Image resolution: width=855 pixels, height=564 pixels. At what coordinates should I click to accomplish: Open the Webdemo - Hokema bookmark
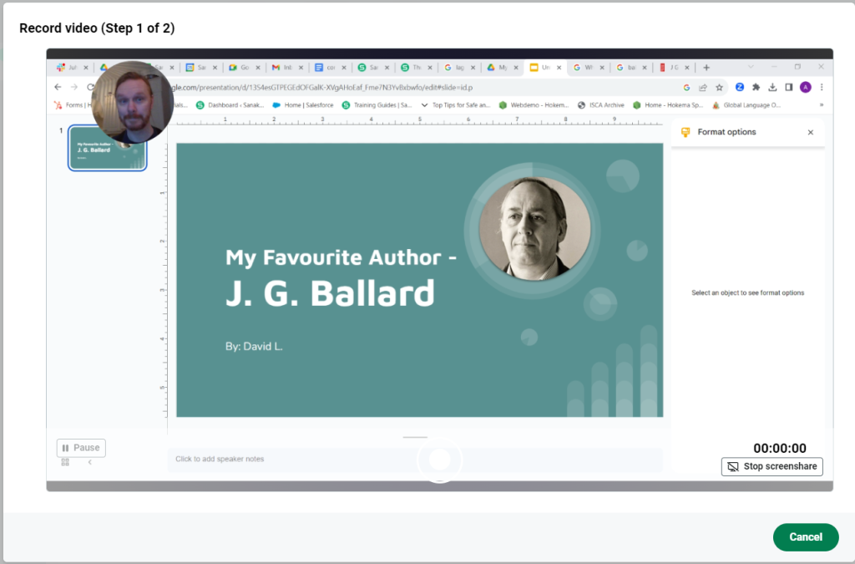(534, 105)
